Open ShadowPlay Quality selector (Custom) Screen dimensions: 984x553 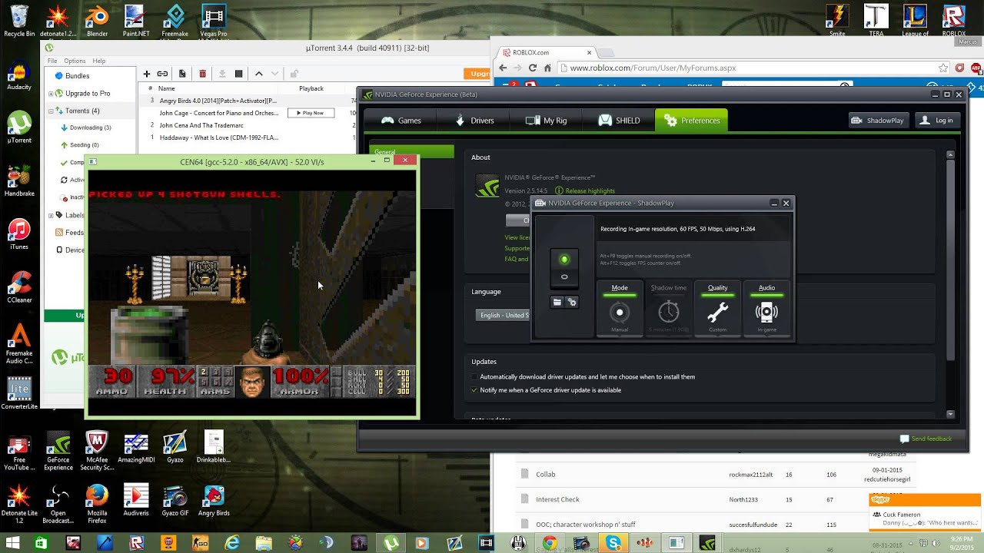[x=717, y=308]
